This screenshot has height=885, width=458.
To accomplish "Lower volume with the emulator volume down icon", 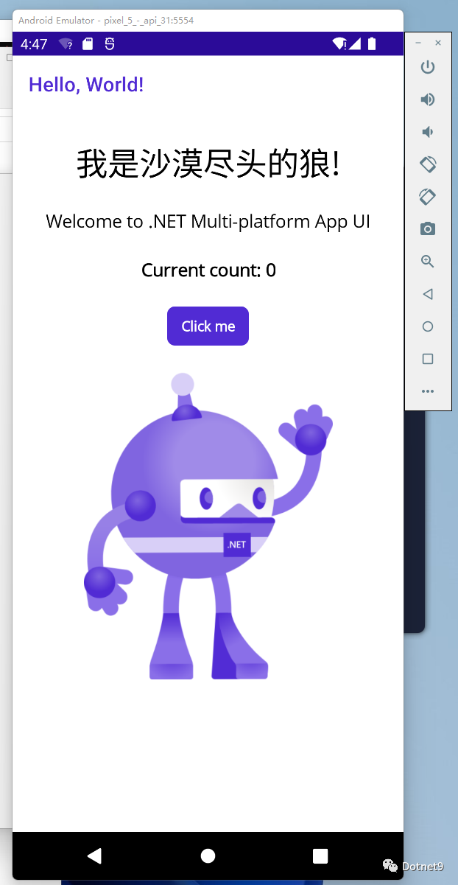I will pos(426,132).
